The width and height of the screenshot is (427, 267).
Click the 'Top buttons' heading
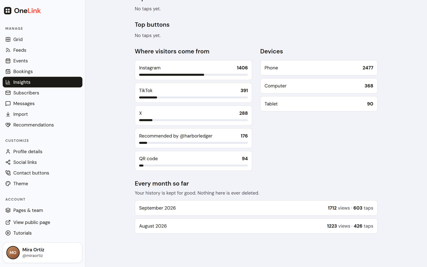[152, 25]
